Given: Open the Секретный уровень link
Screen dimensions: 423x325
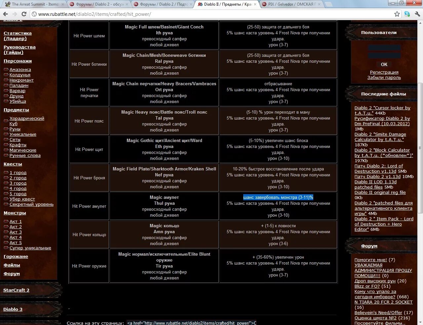Looking at the screenshot, I should (x=31, y=204).
